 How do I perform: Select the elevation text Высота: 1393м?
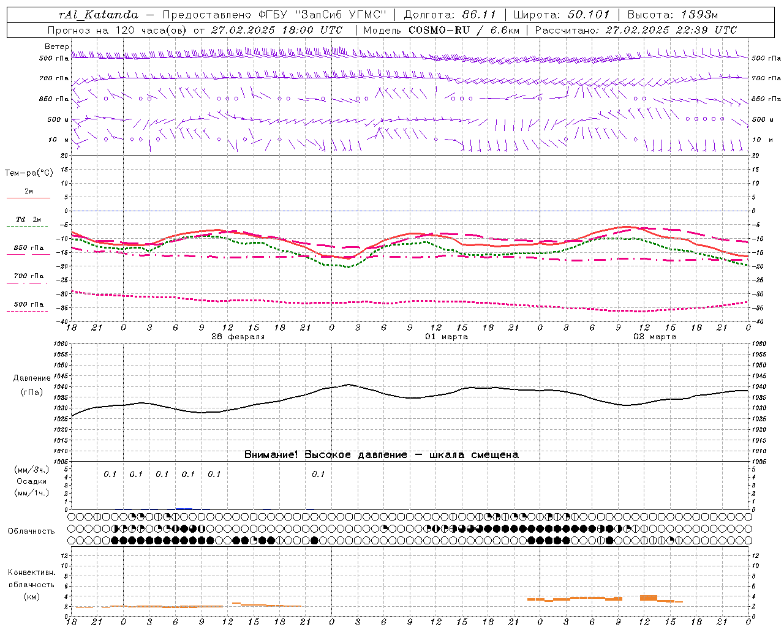click(673, 15)
